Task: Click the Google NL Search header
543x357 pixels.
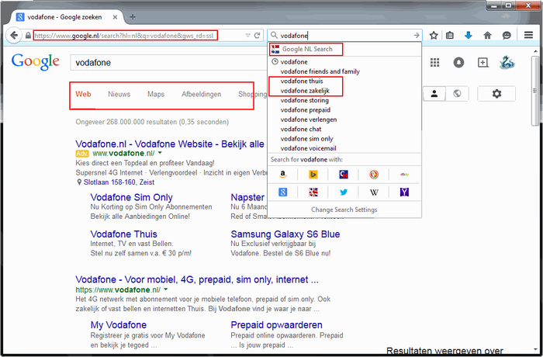Action: click(344, 49)
